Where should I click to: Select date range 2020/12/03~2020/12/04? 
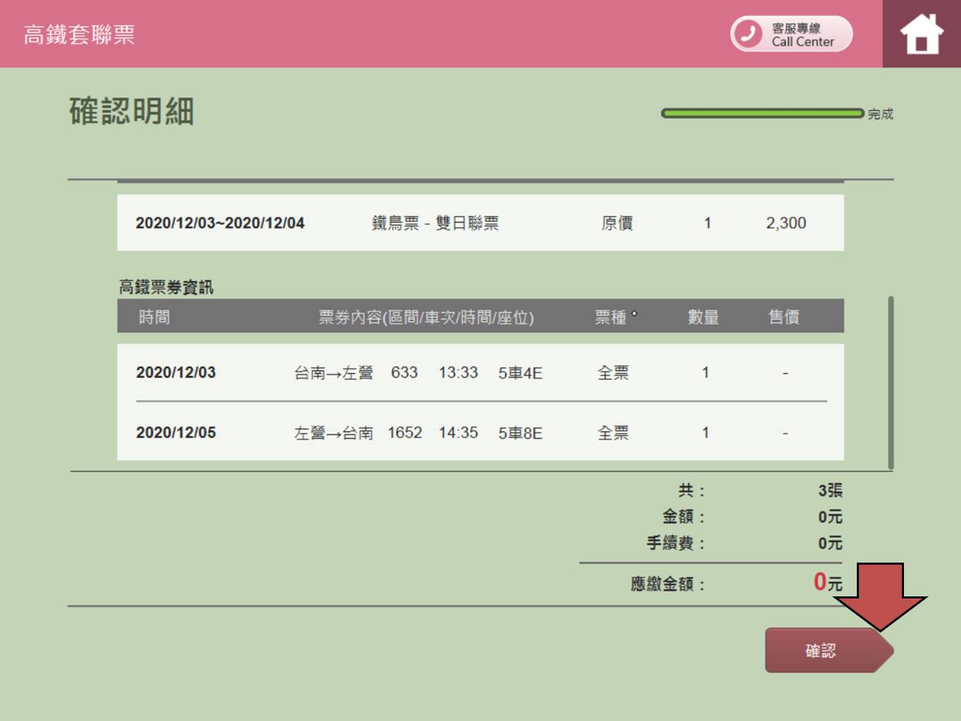click(220, 223)
